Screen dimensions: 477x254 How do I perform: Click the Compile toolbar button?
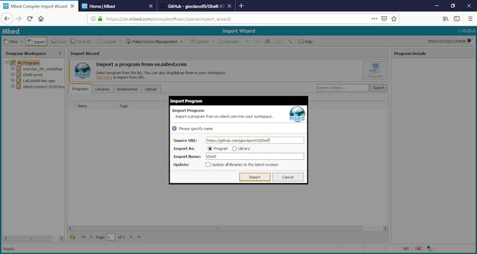tap(107, 42)
